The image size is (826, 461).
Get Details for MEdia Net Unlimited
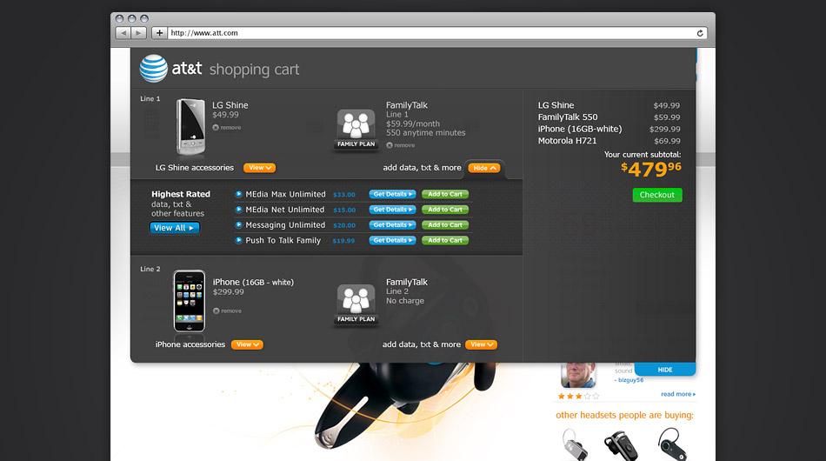pyautogui.click(x=392, y=209)
